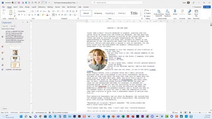Toggle Align Left in Paragraph group
The height and width of the screenshot is (119, 212).
53,15
